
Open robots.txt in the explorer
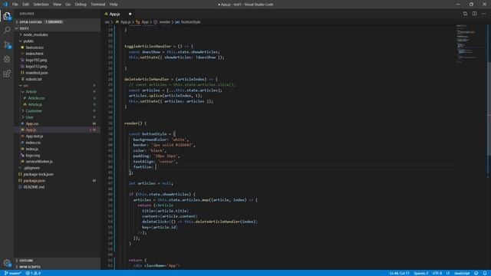(57, 79)
